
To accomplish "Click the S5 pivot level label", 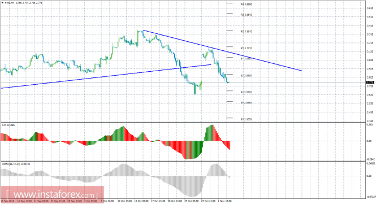I will tap(247, 119).
